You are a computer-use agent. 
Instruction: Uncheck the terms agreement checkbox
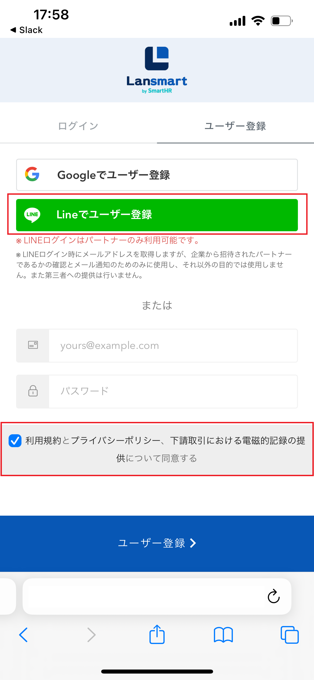coord(15,441)
